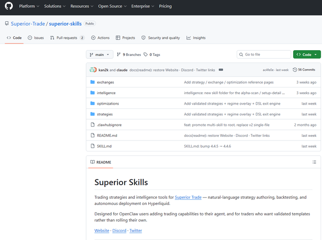Open the README.md file
Viewport: 322px width, 240px height.
pos(107,136)
